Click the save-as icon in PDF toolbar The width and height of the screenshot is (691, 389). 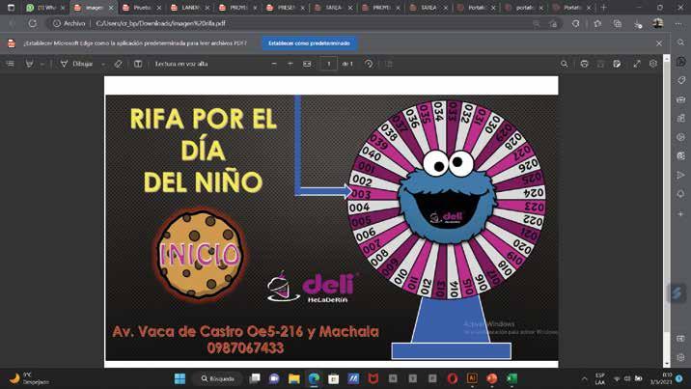coord(617,64)
